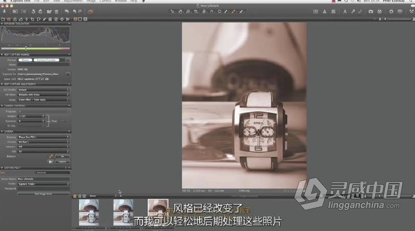Select the hand pan cursor tool

(180, 11)
